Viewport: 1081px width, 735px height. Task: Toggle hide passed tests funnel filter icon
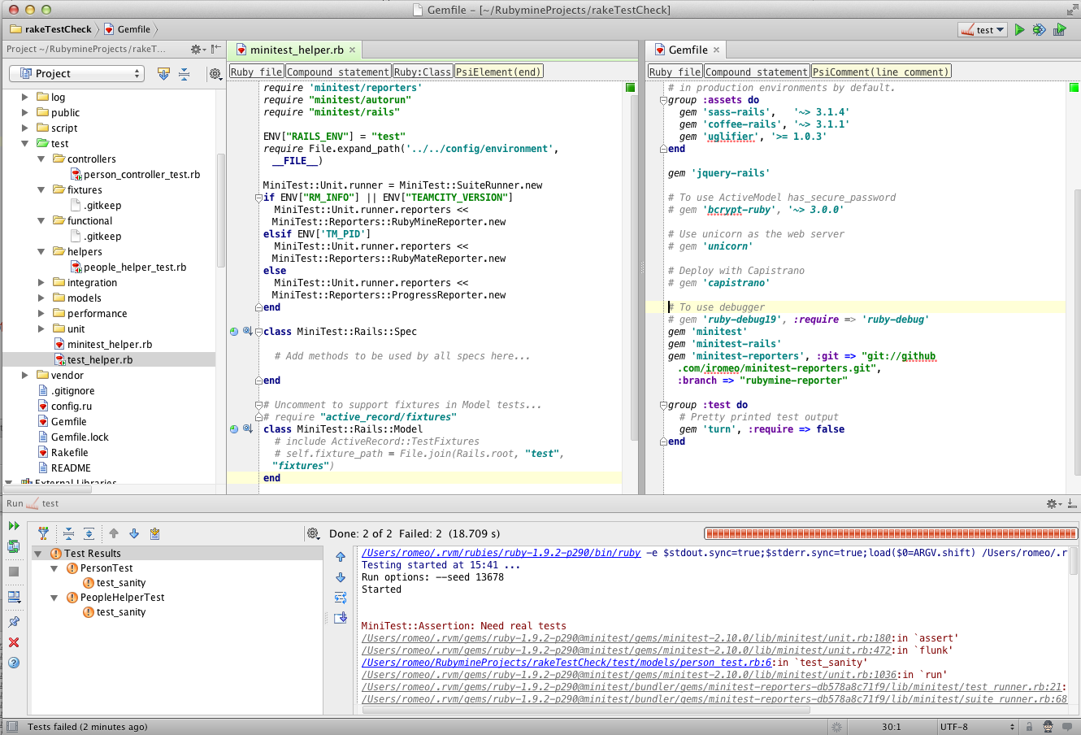43,533
